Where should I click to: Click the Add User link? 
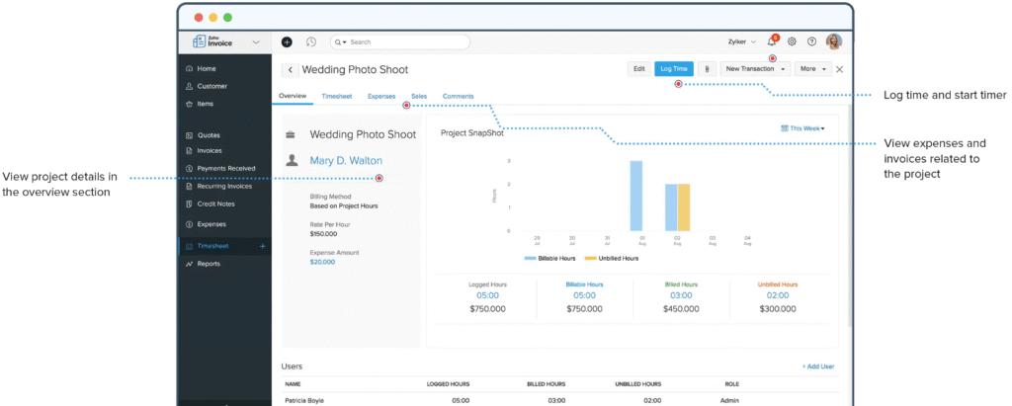click(817, 366)
